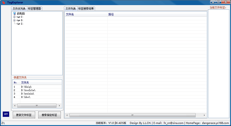Click the Z:\ path in status bar
The width and height of the screenshot is (231, 126).
pos(3,123)
